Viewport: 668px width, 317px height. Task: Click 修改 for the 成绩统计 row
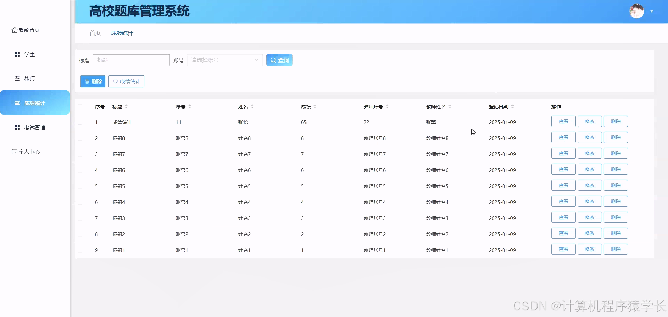[x=590, y=121]
